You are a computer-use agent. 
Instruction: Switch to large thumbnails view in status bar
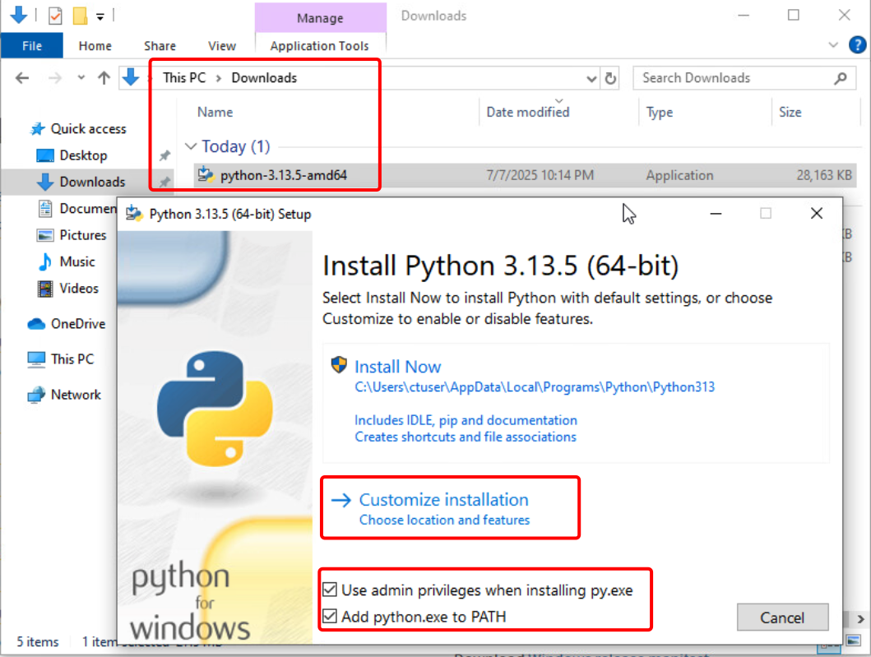[854, 640]
